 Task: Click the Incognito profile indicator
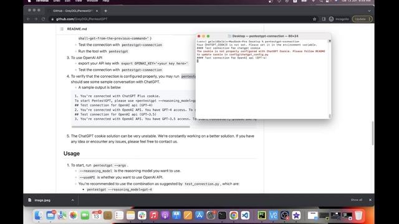[x=339, y=19]
